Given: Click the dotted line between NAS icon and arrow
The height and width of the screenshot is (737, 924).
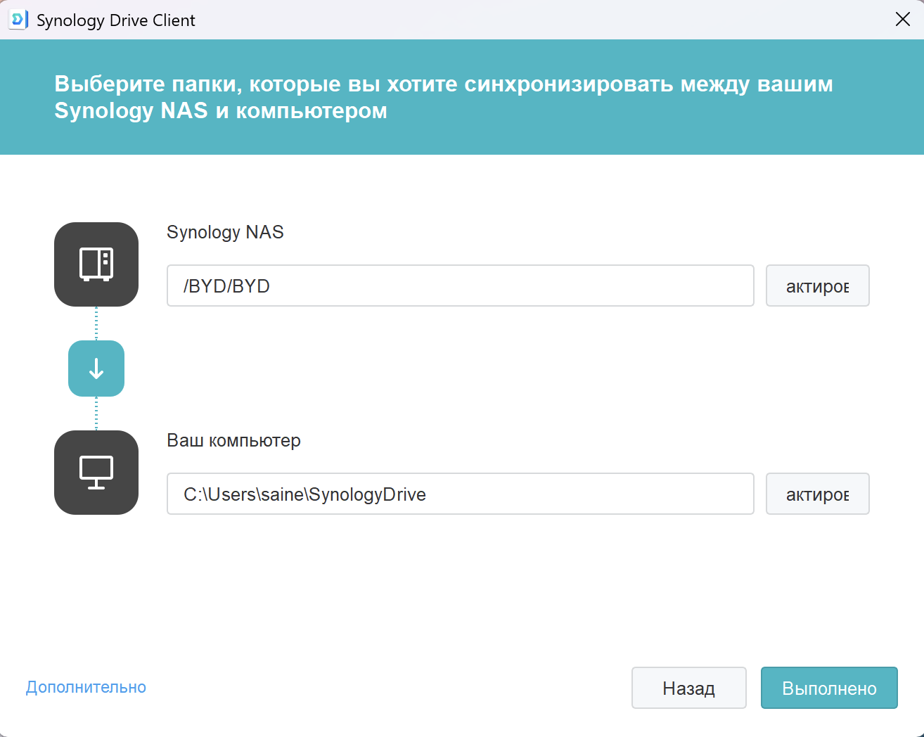Looking at the screenshot, I should point(96,323).
